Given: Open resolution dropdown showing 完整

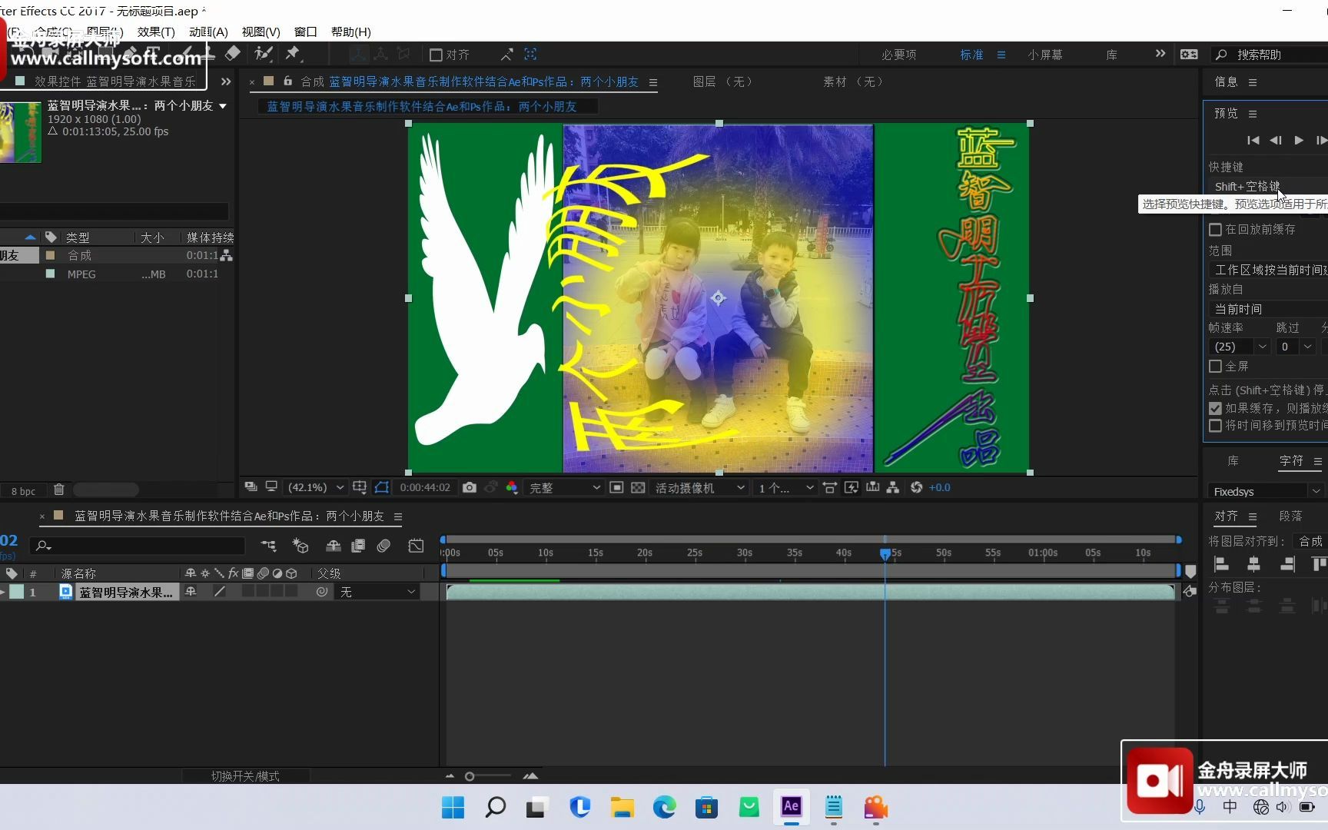Looking at the screenshot, I should [x=564, y=487].
